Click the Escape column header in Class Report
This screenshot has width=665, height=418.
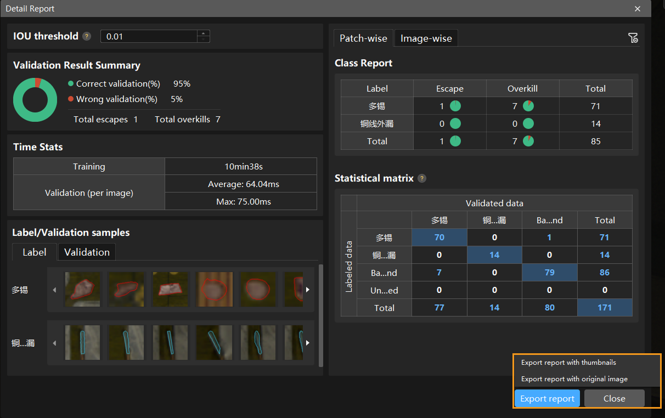point(450,89)
